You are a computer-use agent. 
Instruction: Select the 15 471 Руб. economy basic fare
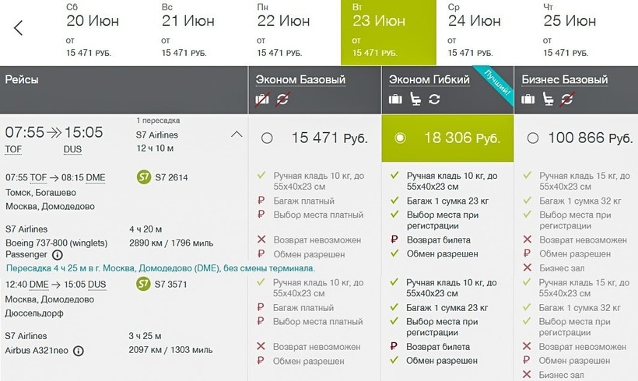pos(268,138)
